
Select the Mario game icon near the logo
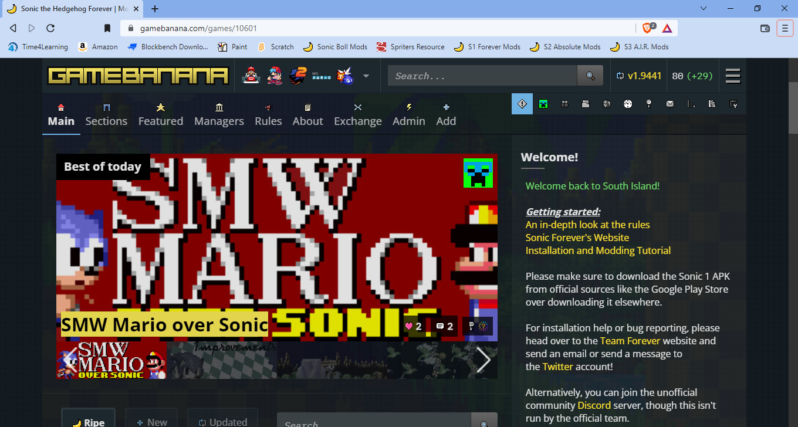(x=251, y=75)
